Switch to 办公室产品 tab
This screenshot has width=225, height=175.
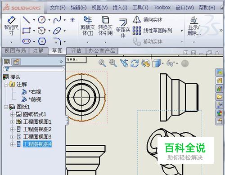tap(102, 51)
